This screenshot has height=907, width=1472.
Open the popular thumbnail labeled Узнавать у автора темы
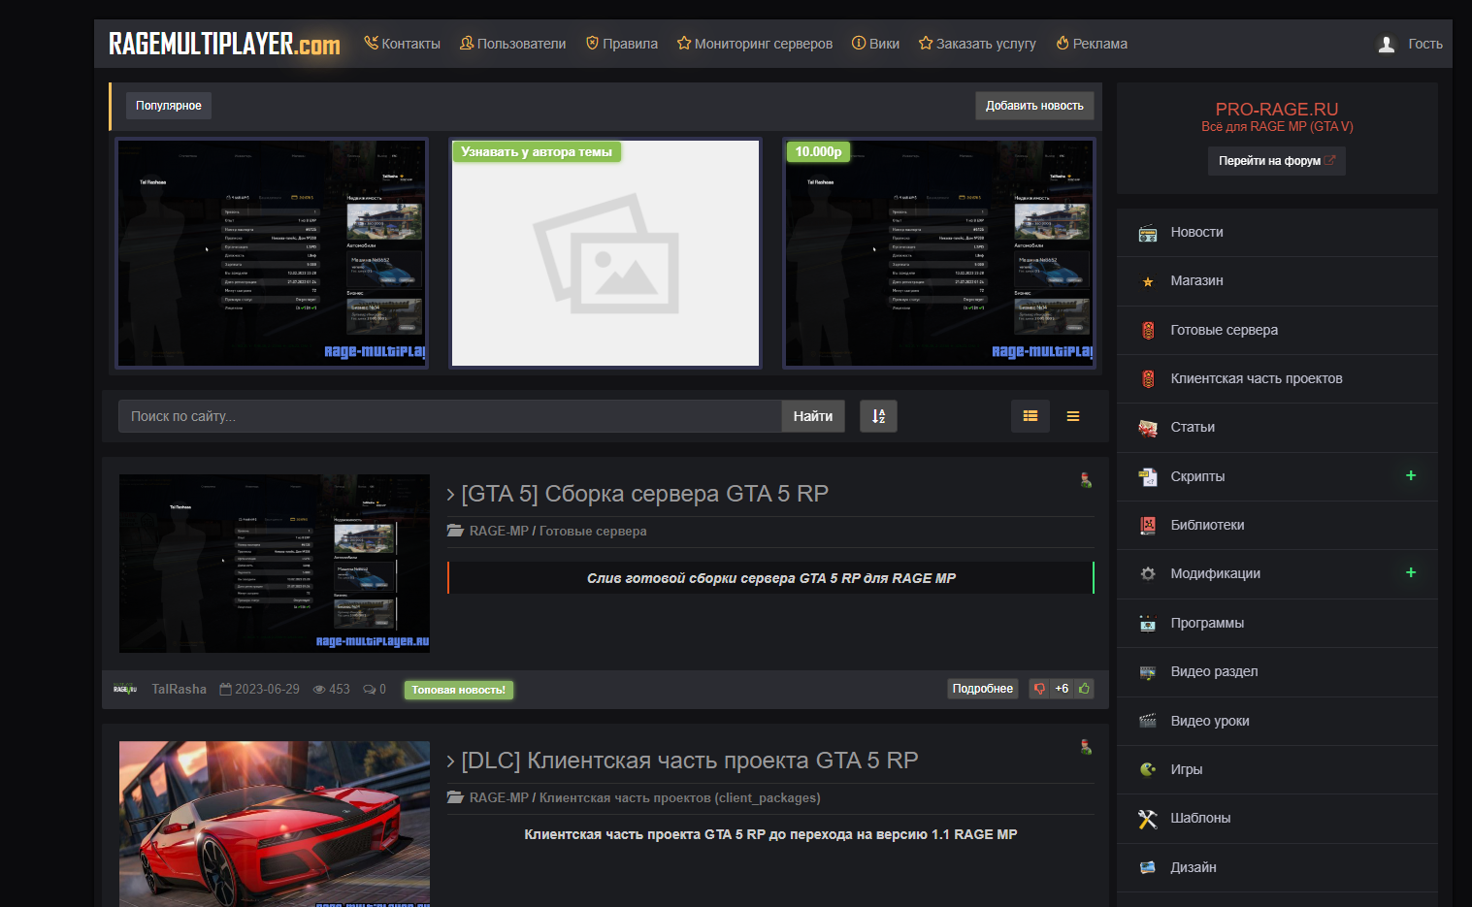pyautogui.click(x=605, y=253)
